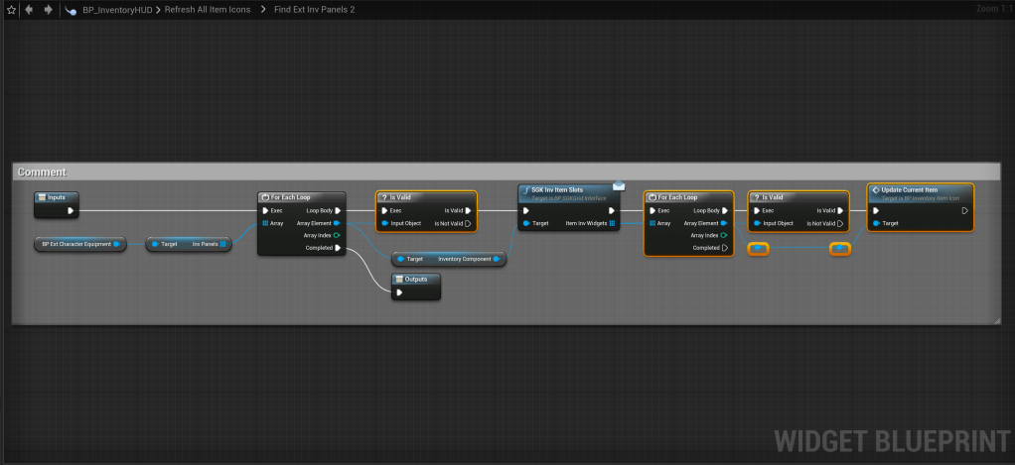Click the Item Inv Widgets array output pin
Screen dimensions: 1015x465
coord(613,223)
